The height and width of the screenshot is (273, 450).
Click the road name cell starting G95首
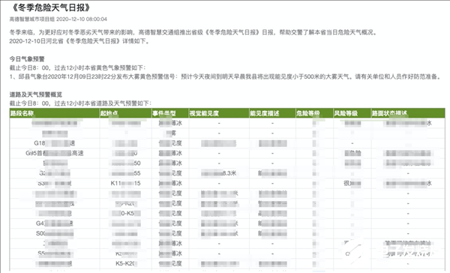[x=55, y=153]
